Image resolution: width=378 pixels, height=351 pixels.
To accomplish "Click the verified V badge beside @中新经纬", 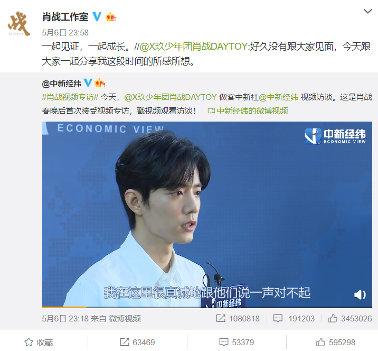I will [88, 82].
